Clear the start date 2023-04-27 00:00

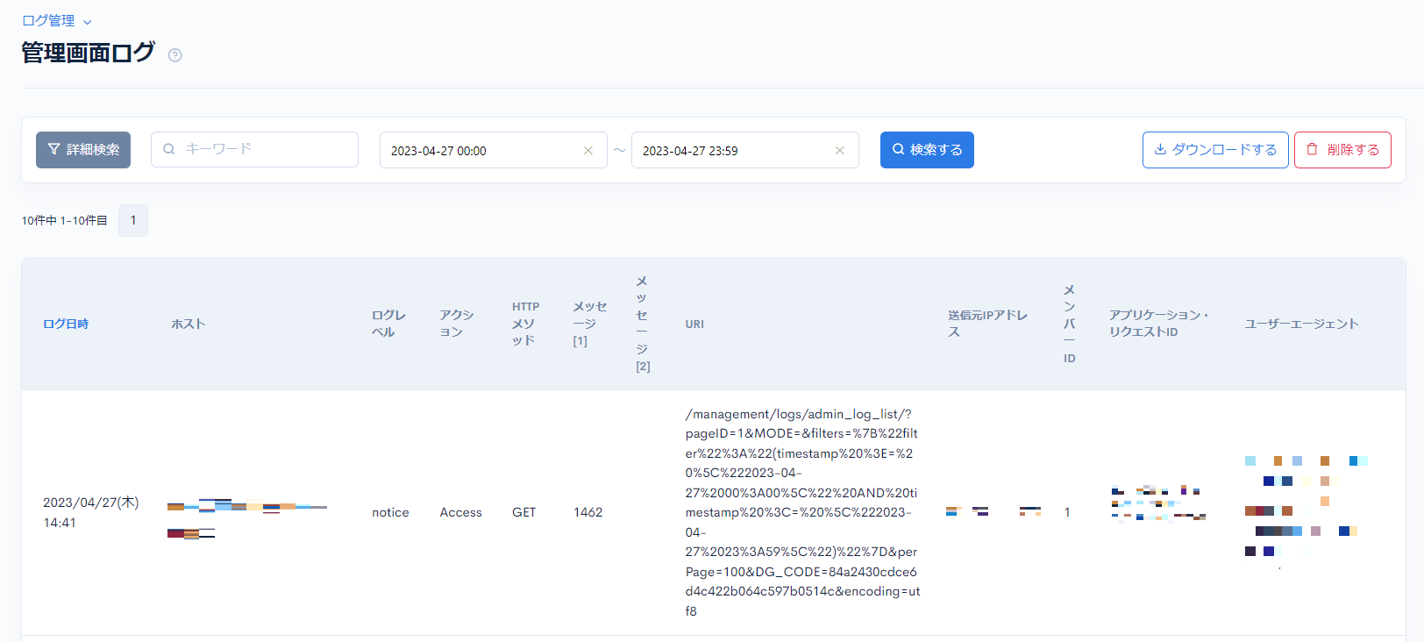pos(588,151)
